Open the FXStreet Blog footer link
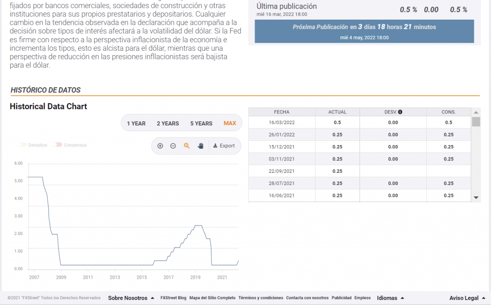The image size is (491, 305). coord(173,298)
